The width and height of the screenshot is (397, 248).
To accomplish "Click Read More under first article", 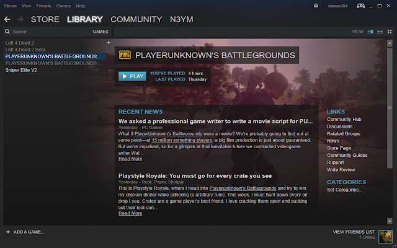I will coord(130,159).
